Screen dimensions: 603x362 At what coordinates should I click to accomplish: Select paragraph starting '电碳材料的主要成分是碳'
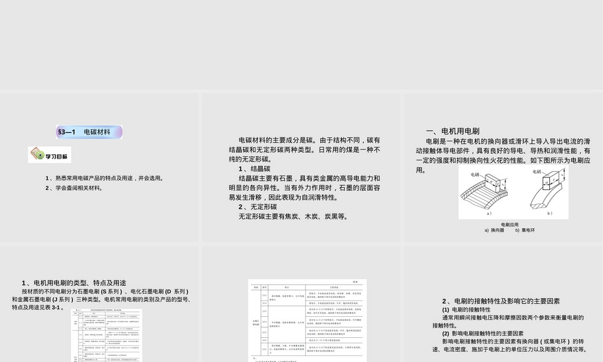tap(305, 150)
